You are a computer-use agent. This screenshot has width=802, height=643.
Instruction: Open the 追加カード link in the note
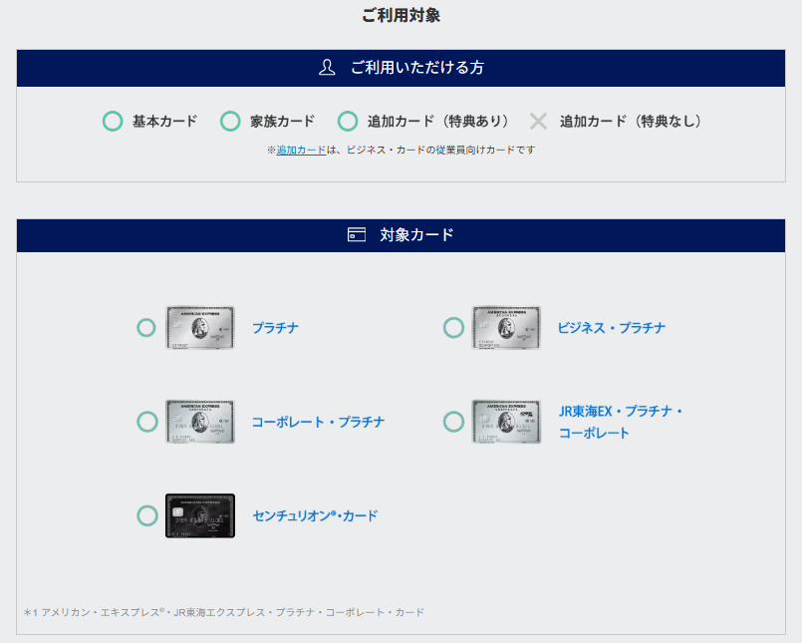tap(301, 150)
